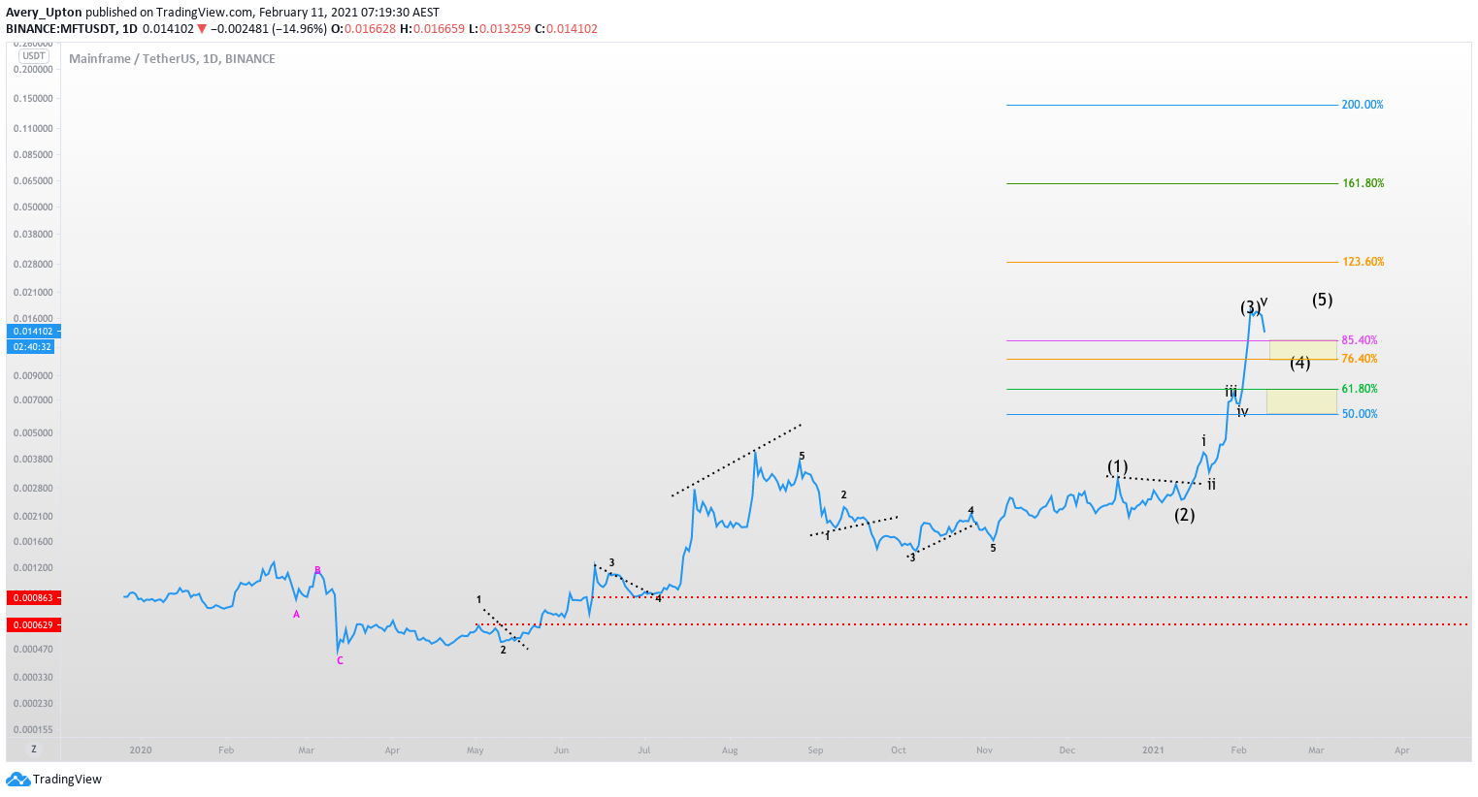Click the 0.038000 price axis label
This screenshot has width=1478, height=797.
(33, 235)
